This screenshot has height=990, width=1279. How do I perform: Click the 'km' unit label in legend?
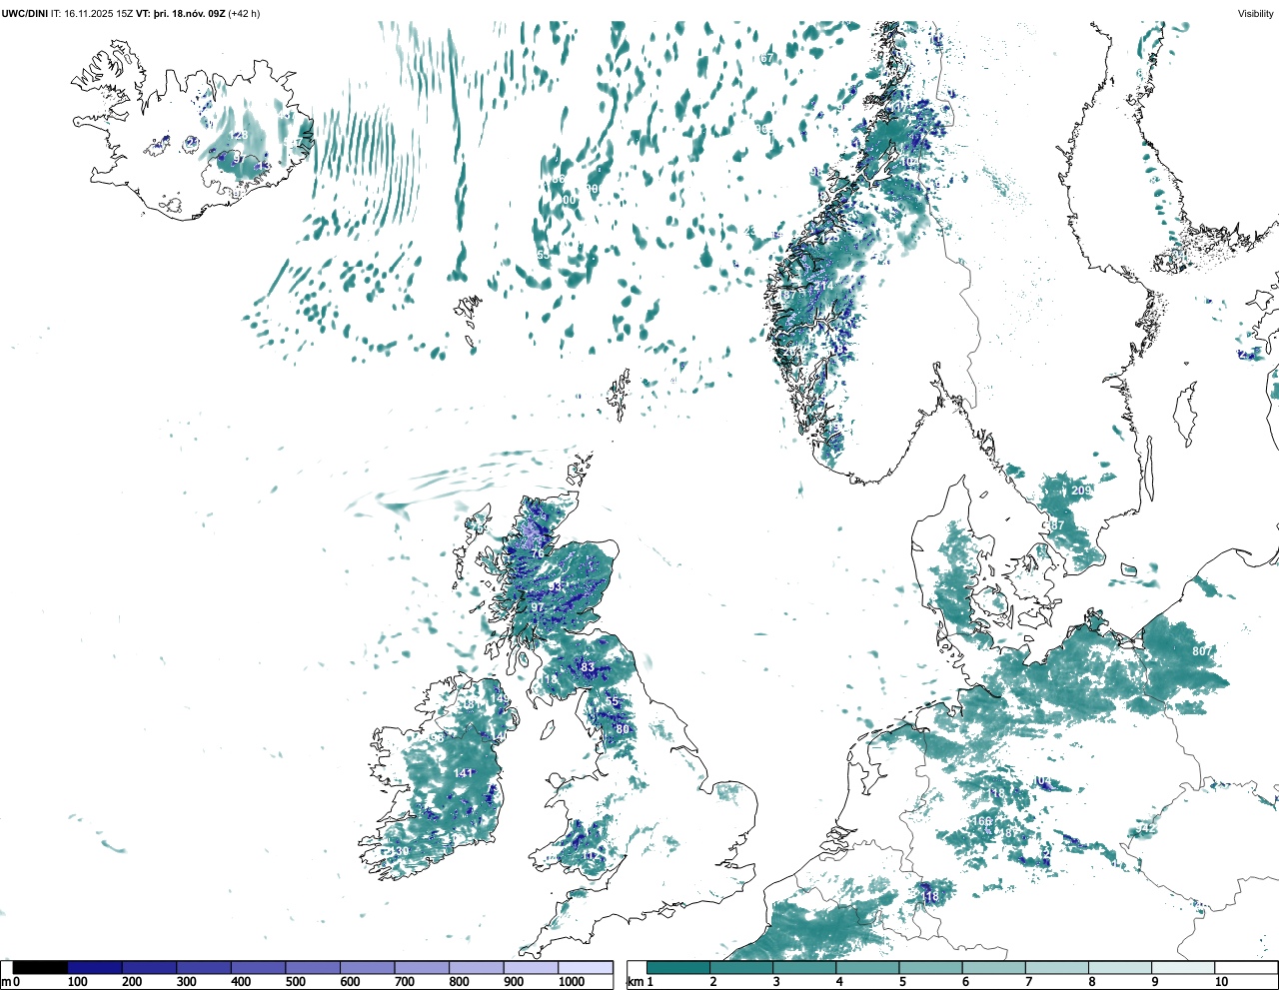(x=634, y=982)
